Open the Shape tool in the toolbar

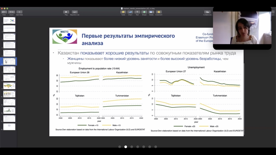[144, 12]
